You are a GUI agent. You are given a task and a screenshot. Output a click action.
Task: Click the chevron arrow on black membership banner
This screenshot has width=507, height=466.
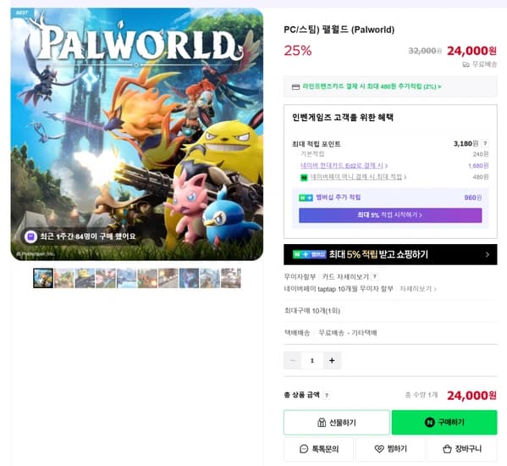(488, 255)
